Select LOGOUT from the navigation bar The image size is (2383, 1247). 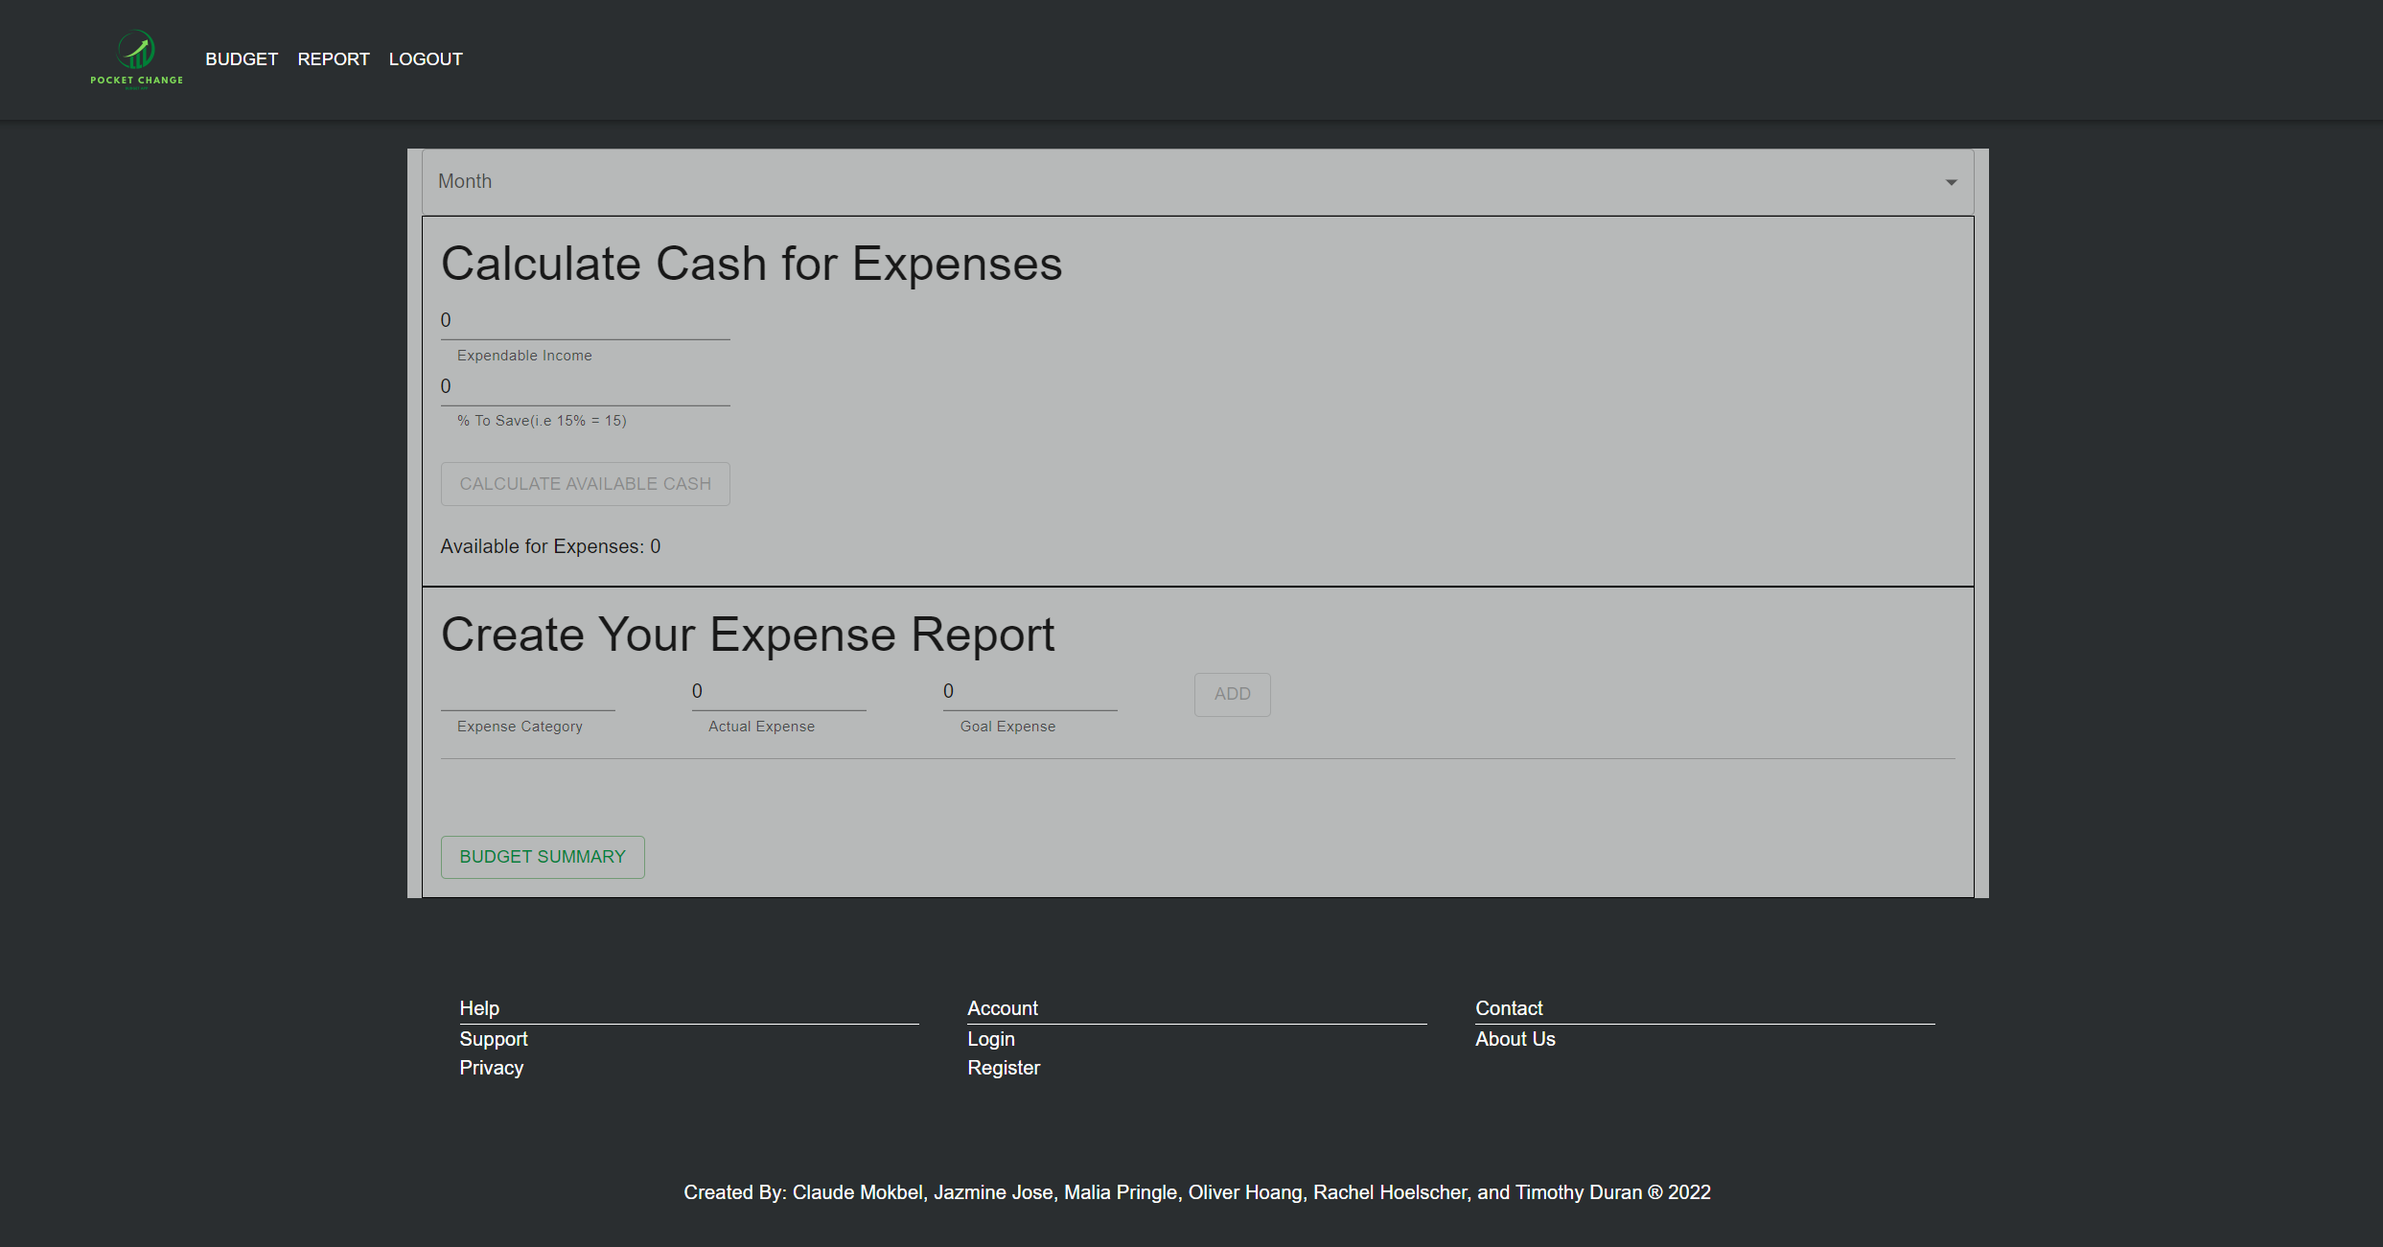[x=425, y=58]
